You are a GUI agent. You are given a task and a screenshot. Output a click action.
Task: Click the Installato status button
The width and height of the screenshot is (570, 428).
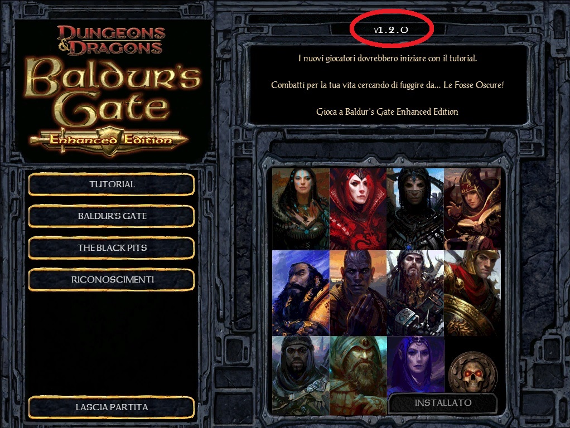coord(443,403)
